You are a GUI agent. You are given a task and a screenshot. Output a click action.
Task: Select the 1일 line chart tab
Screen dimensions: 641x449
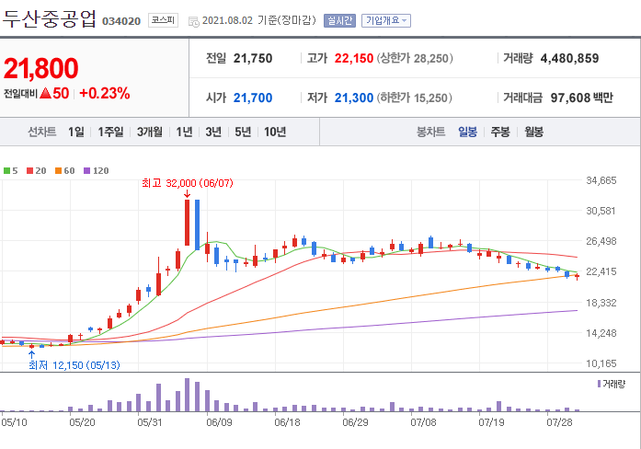[76, 132]
